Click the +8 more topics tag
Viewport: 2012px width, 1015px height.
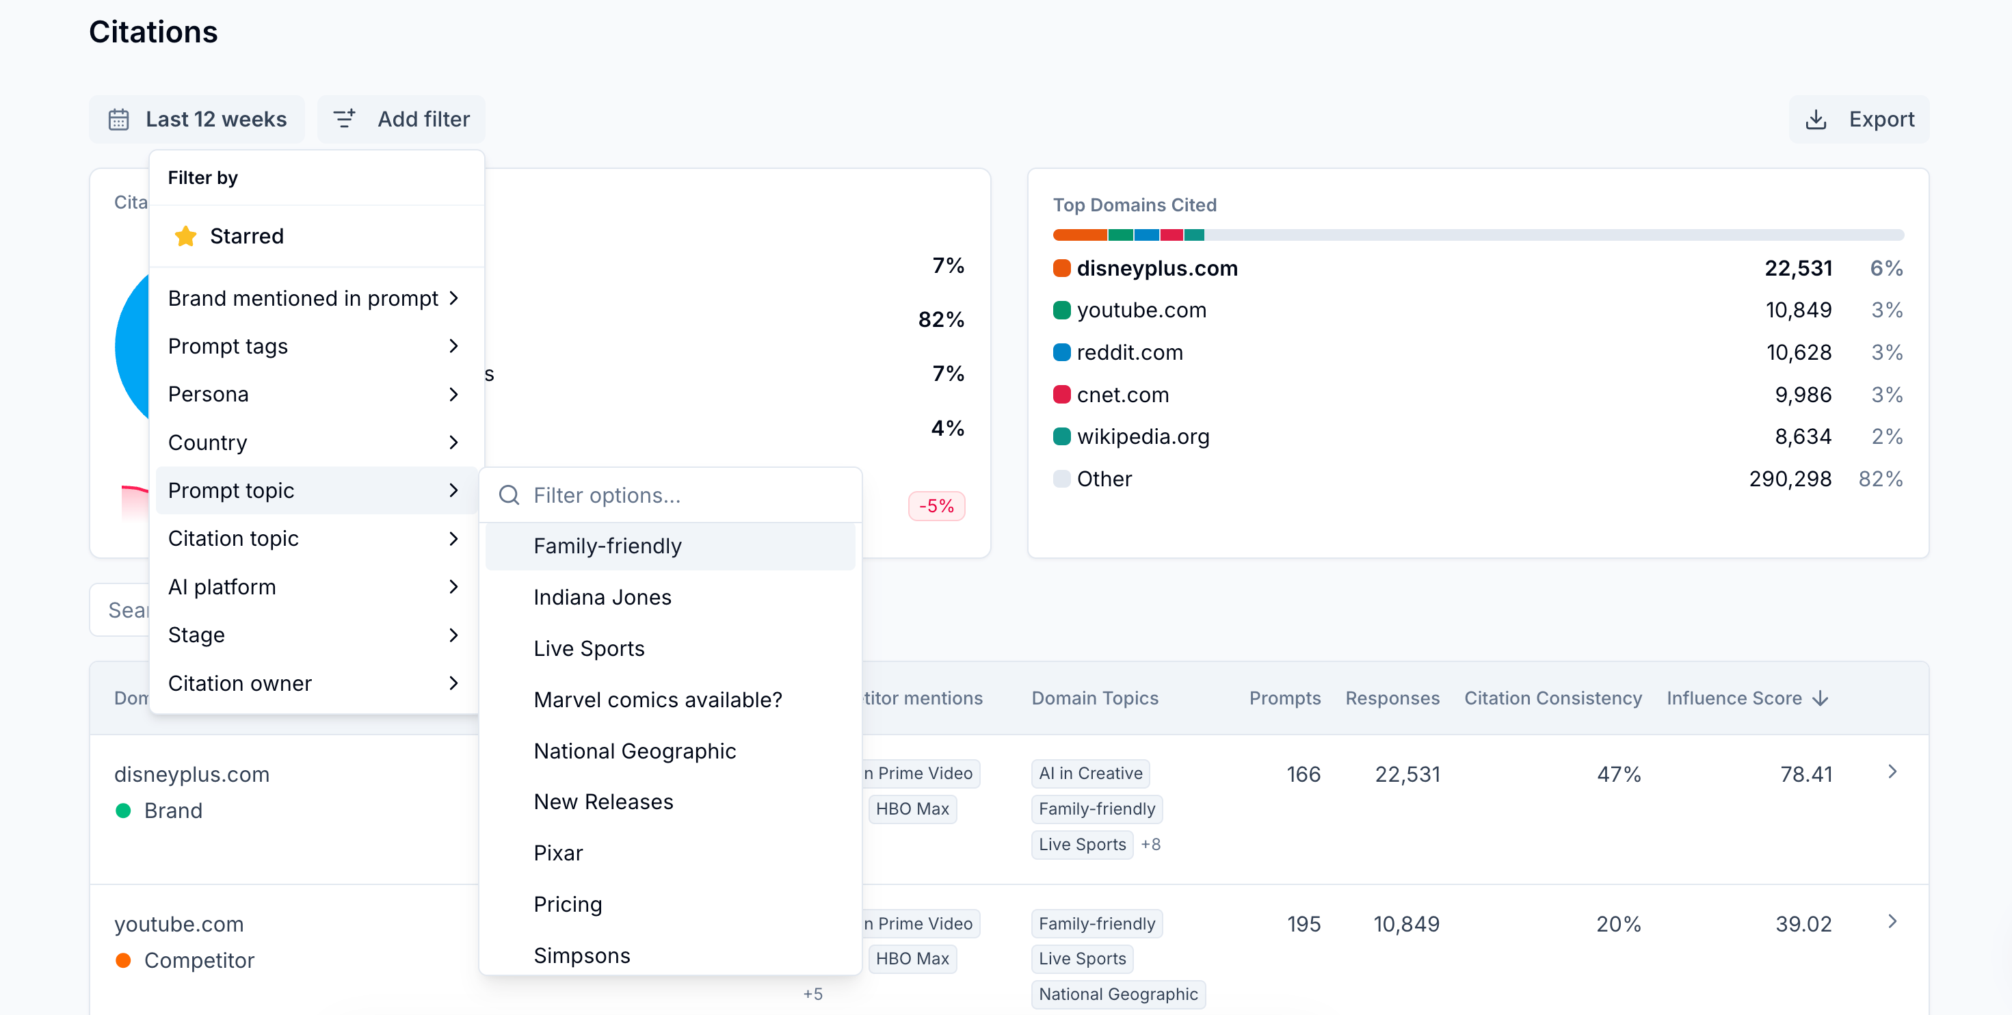[1150, 844]
